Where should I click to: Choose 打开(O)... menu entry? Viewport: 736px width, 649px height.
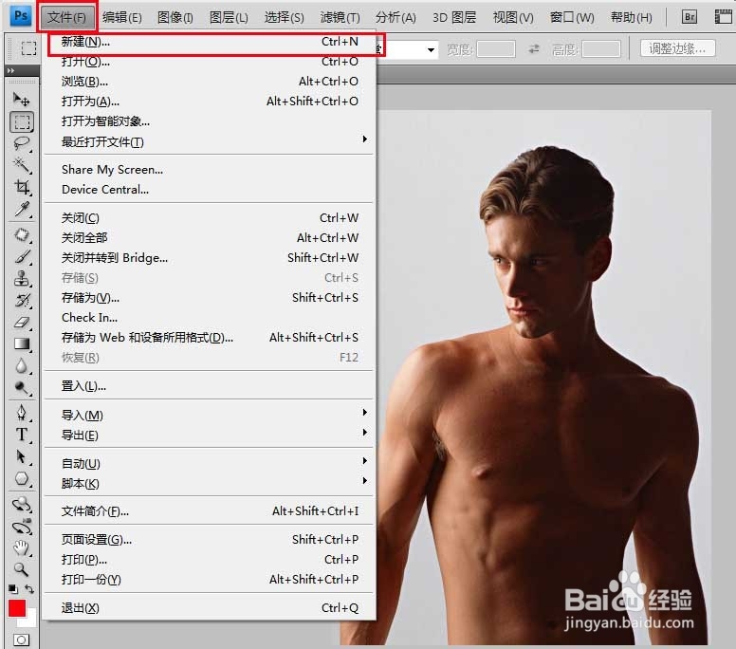point(210,62)
